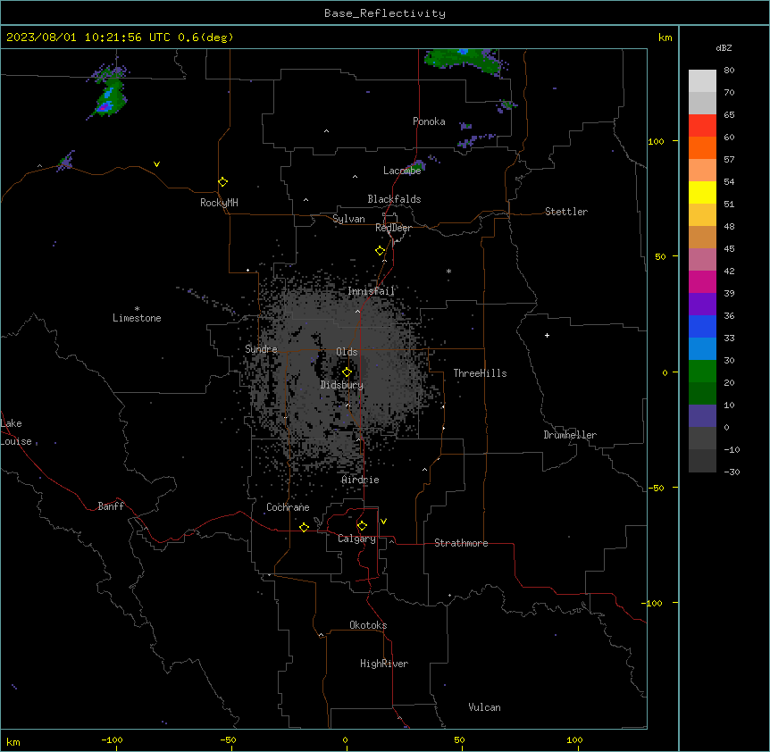Click the timestamp 2023/08/01 10:21:56 UTC

tap(88, 38)
